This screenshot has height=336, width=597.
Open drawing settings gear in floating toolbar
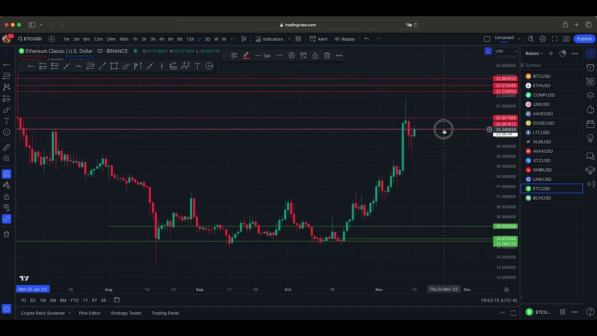292,56
